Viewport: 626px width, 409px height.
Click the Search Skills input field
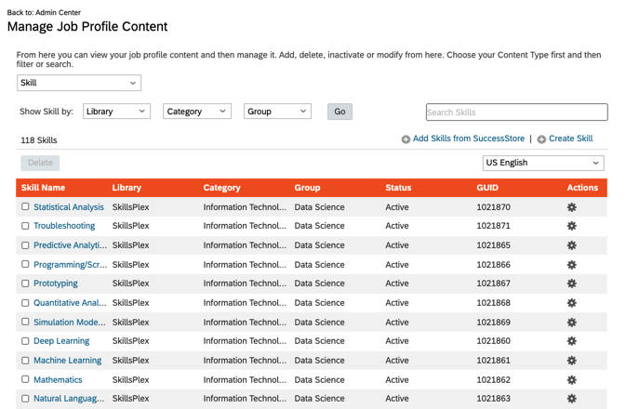coord(516,112)
